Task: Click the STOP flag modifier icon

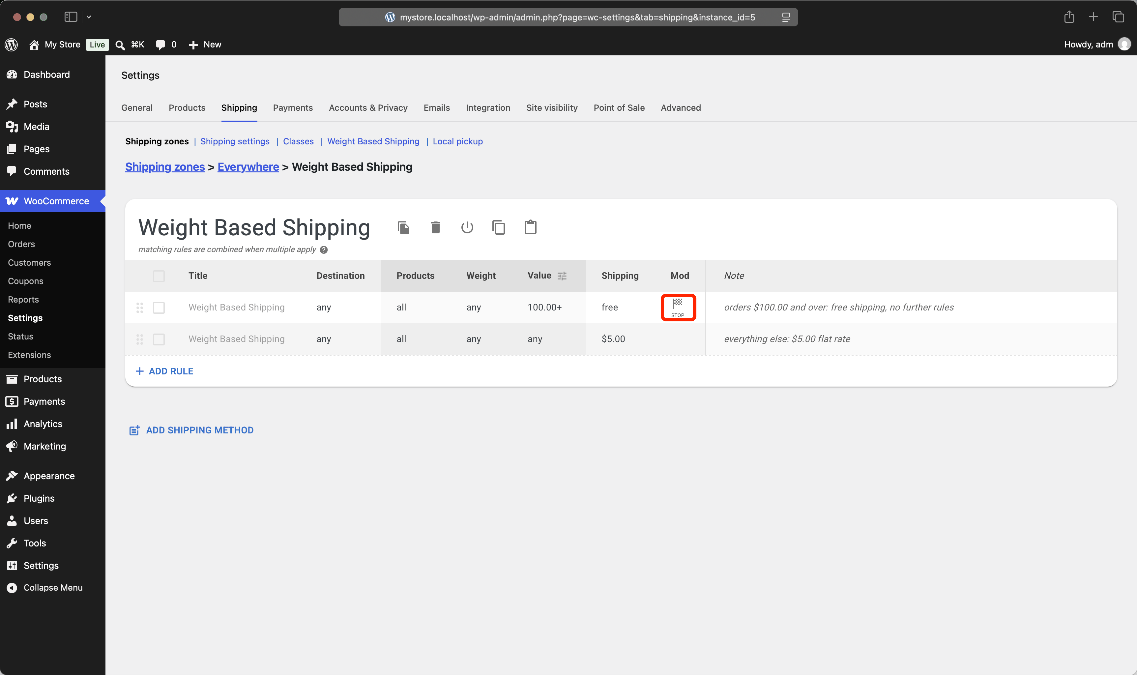Action: 678,308
